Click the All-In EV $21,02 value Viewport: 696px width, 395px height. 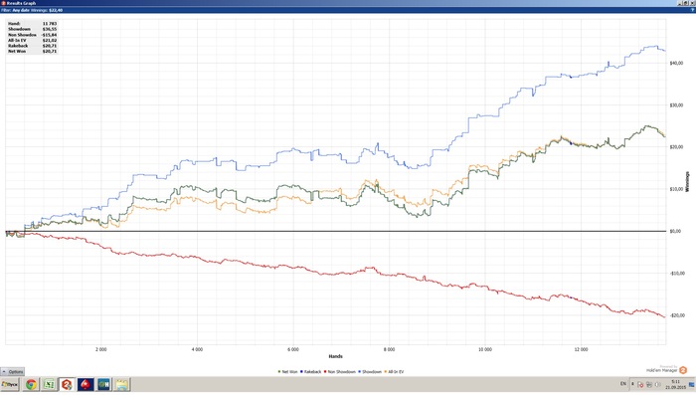[50, 40]
